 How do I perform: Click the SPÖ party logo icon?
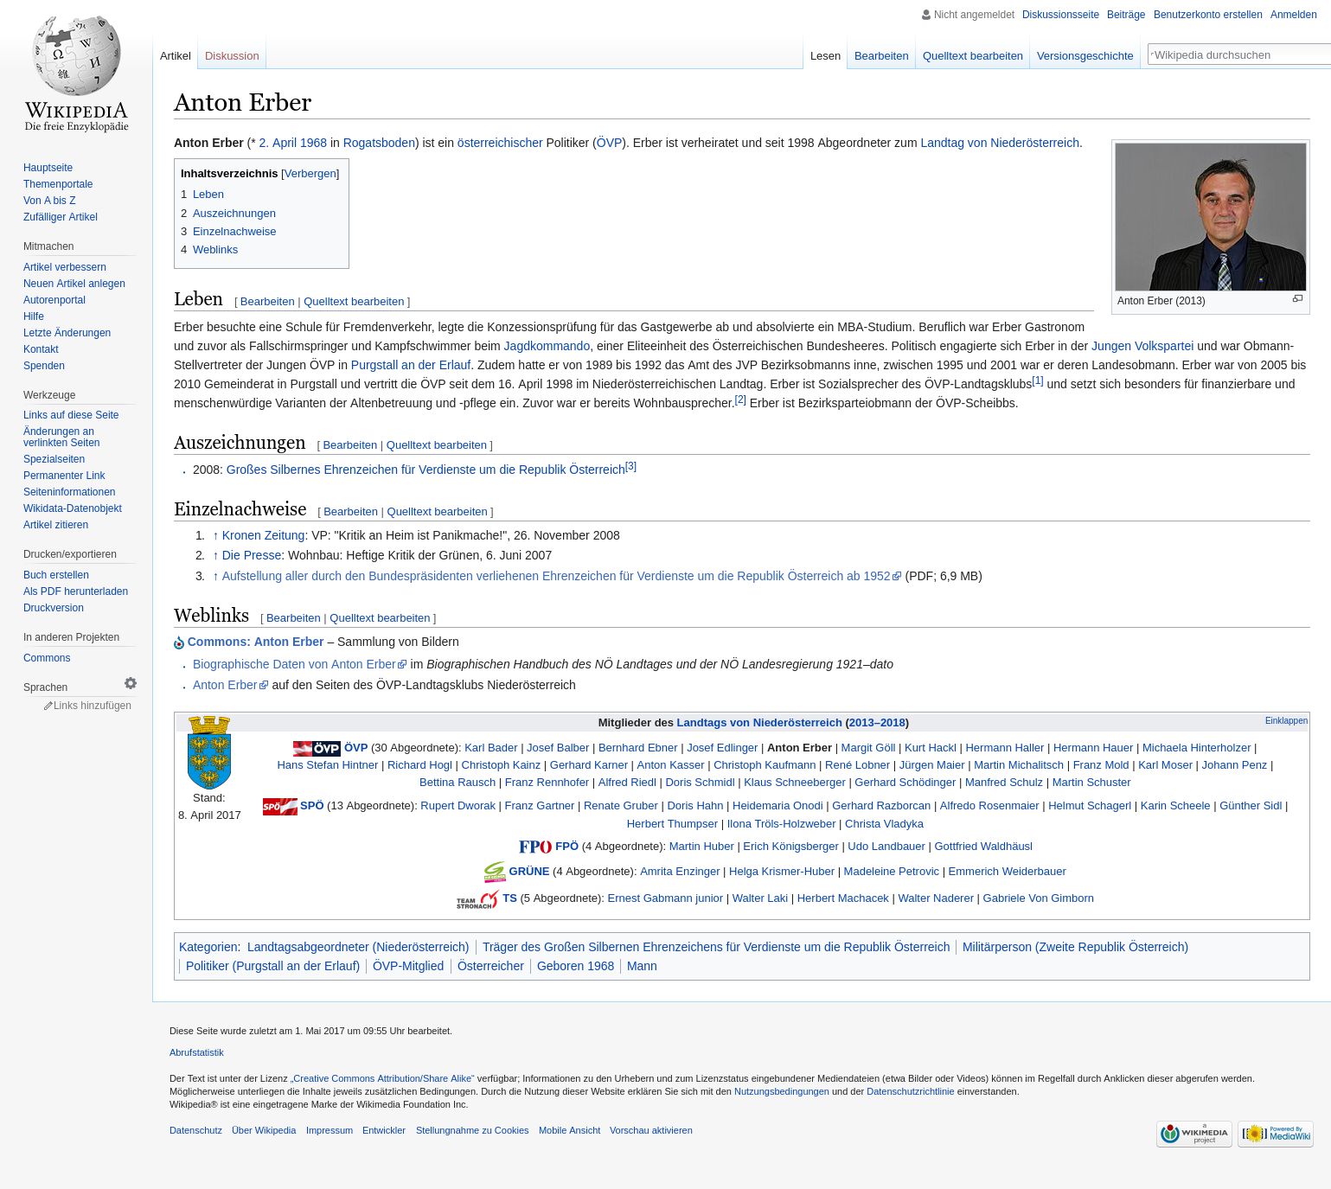280,806
